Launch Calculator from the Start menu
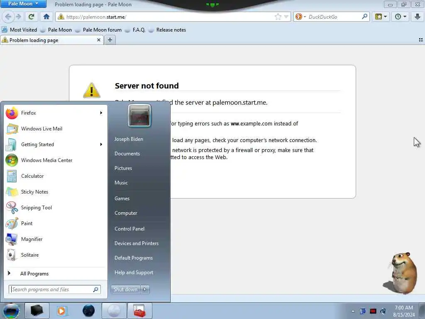The width and height of the screenshot is (425, 319). click(x=56, y=176)
